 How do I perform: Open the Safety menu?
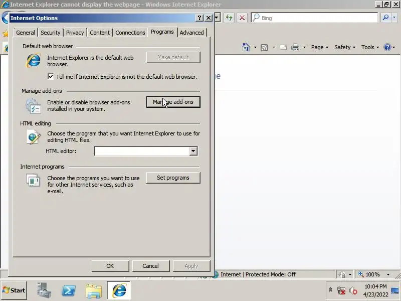(345, 47)
